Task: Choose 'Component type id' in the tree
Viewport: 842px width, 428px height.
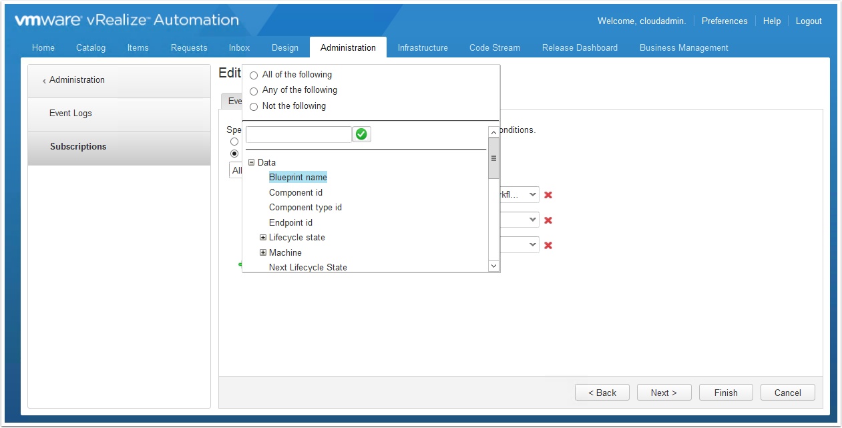Action: [x=305, y=208]
